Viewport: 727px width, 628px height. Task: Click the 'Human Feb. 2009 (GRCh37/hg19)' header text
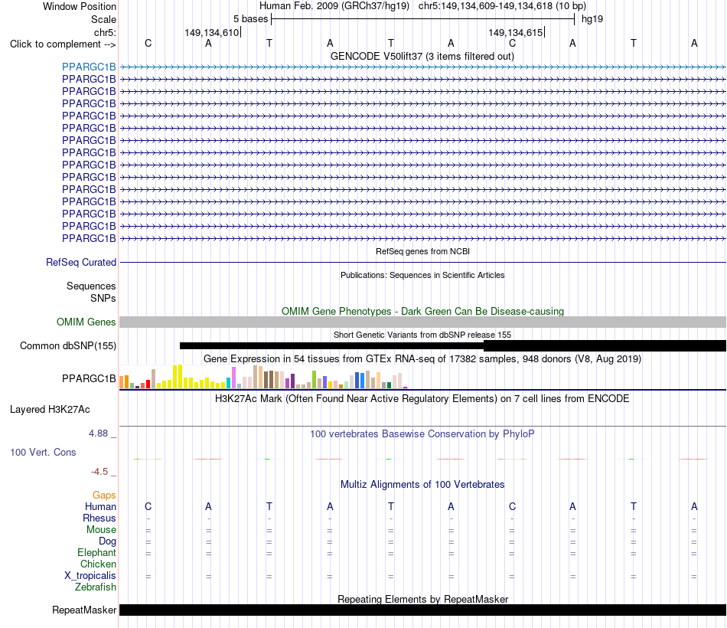[334, 6]
